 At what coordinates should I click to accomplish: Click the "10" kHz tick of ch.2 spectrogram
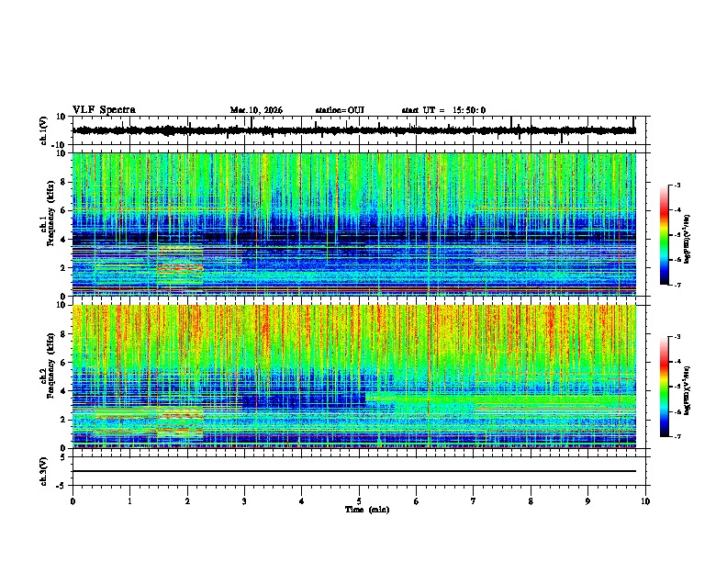[62, 305]
